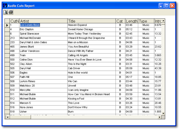
Task: Select the LeAnn Rimes artist cell
Action: (x=43, y=81)
